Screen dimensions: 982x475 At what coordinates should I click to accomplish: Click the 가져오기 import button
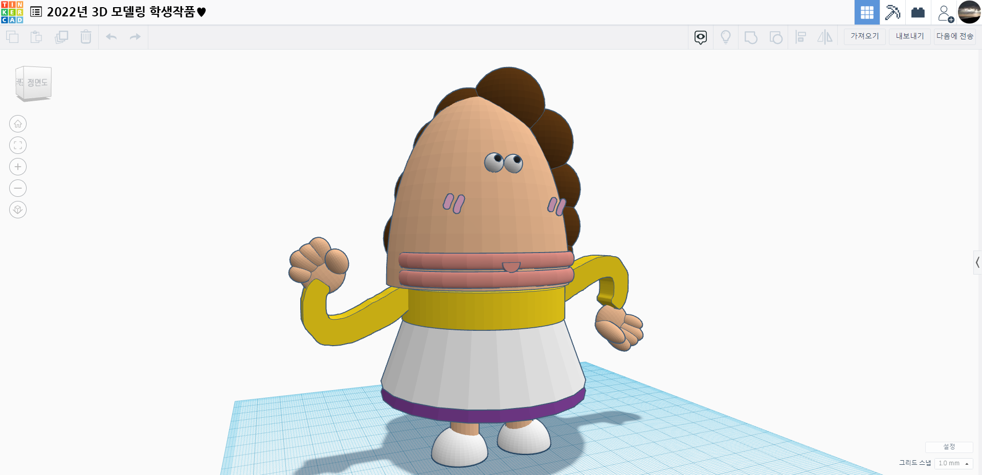coord(865,36)
